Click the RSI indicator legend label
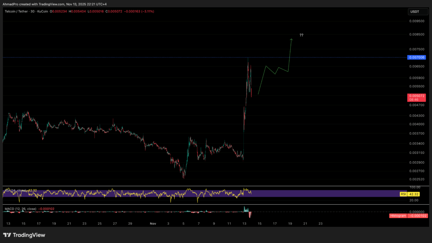The width and height of the screenshot is (432, 243). click(13, 190)
